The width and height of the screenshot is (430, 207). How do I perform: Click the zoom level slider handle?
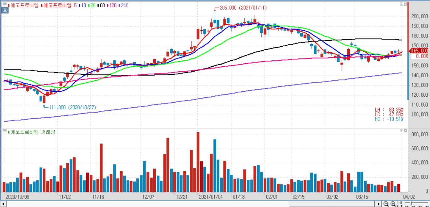[411, 203]
